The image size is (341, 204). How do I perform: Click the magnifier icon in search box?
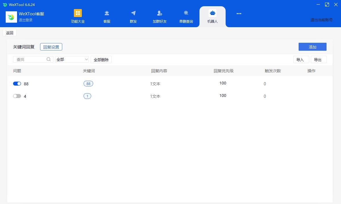[49, 59]
